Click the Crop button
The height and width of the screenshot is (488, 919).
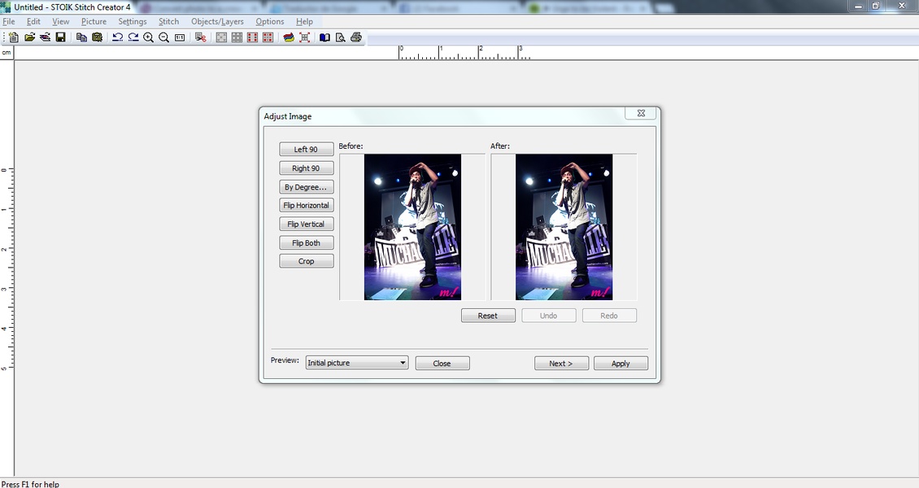[x=306, y=261]
